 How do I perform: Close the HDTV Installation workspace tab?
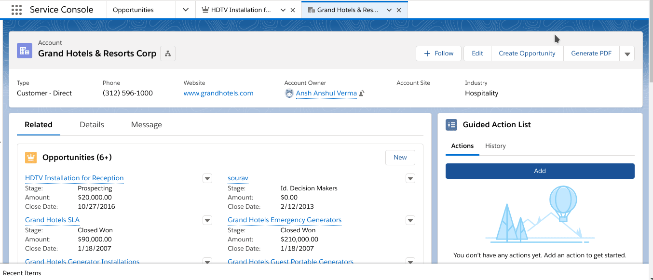click(293, 10)
